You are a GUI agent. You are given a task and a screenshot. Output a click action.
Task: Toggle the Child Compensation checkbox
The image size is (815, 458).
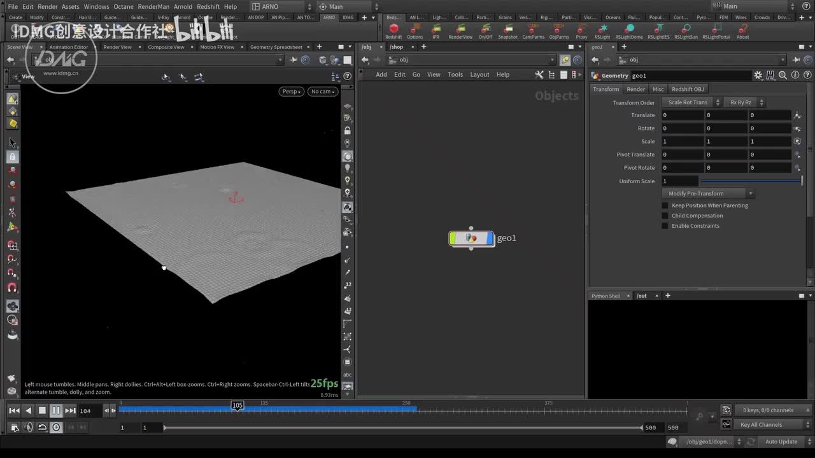(665, 216)
